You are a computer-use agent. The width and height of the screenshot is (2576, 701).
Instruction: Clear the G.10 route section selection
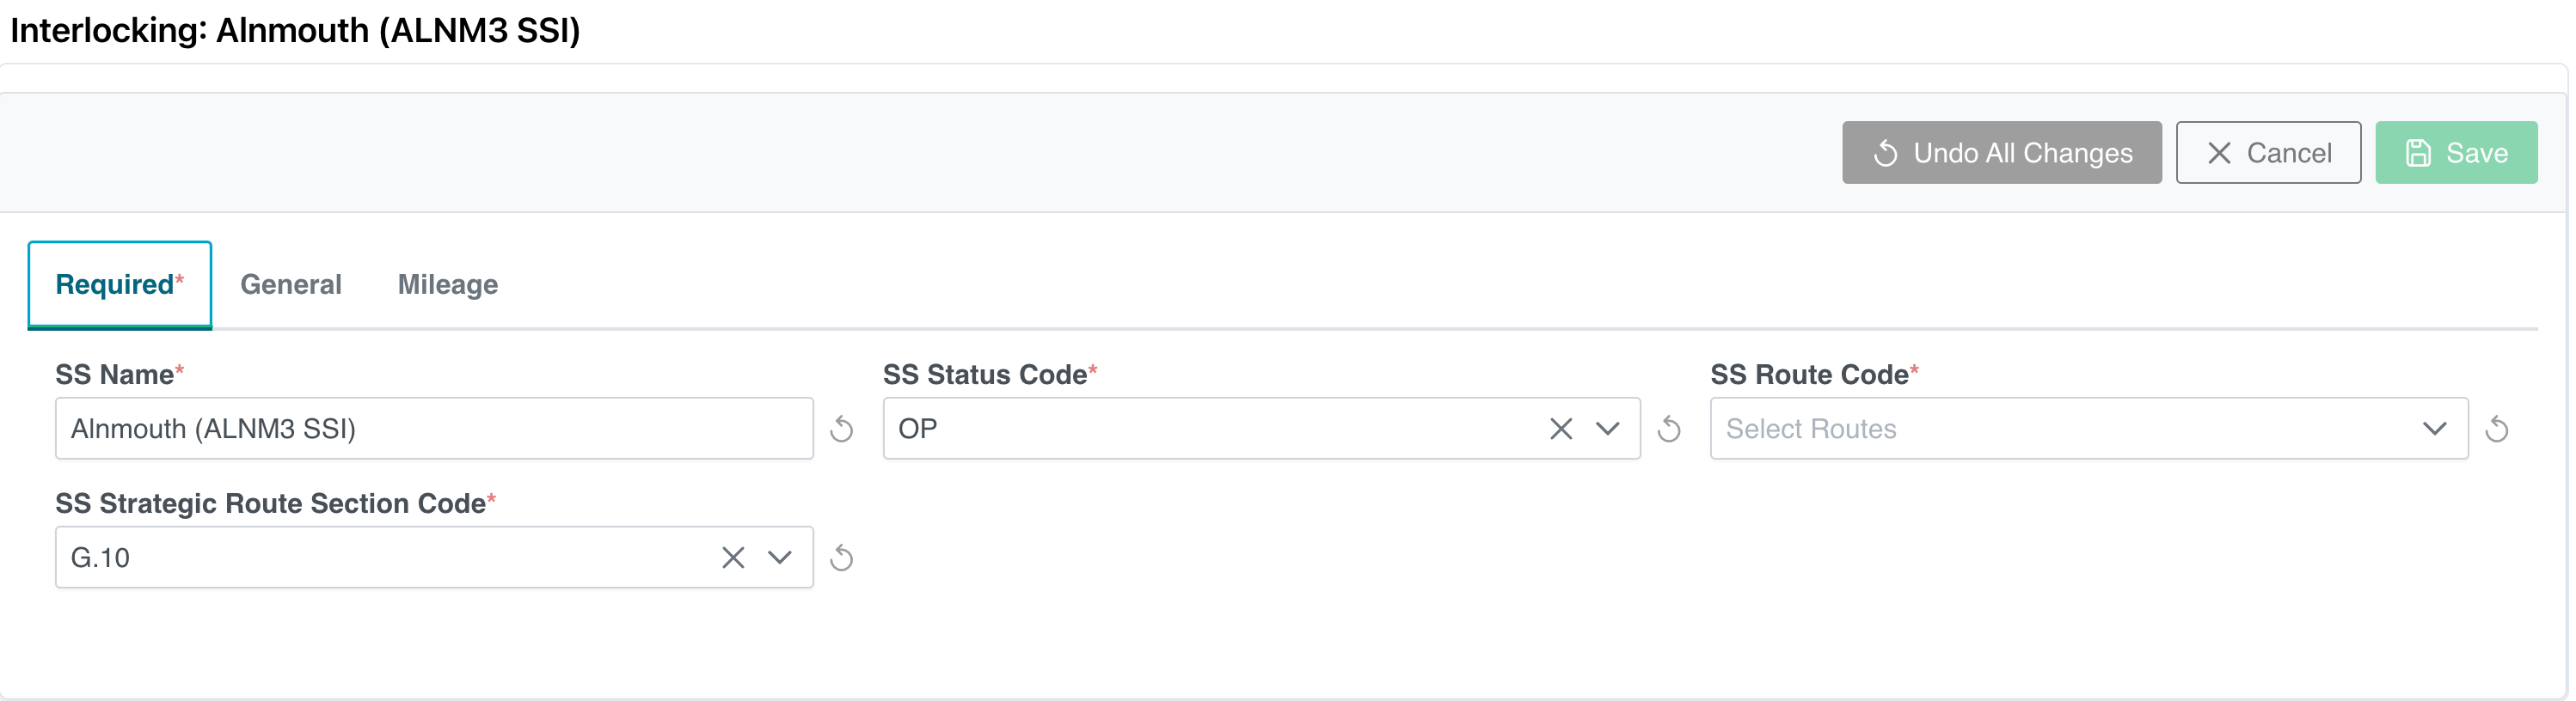[x=733, y=558]
